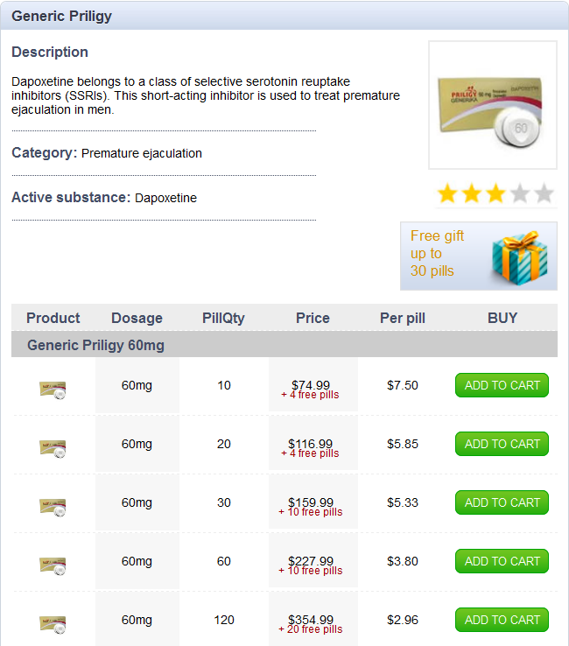This screenshot has height=646, width=569.
Task: Add the 30-pill $159.99 pack to cart
Action: [502, 502]
